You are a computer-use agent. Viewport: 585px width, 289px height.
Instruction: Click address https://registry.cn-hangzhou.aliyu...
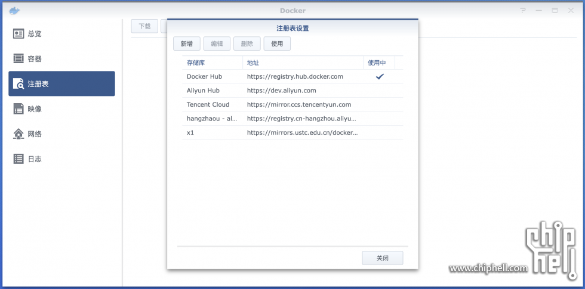coord(302,119)
